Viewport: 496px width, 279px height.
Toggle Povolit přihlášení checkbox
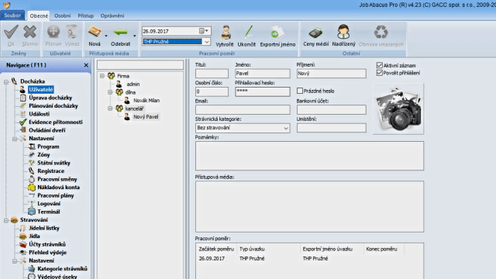click(x=379, y=73)
